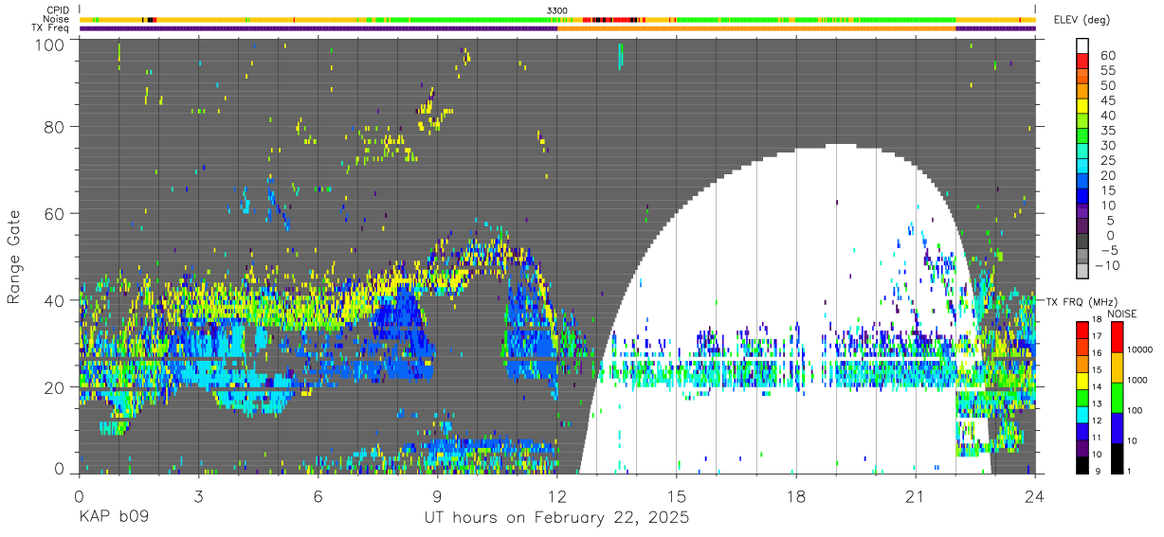Click the 30 label on elevation scale
The width and height of the screenshot is (1164, 537).
point(1107,146)
